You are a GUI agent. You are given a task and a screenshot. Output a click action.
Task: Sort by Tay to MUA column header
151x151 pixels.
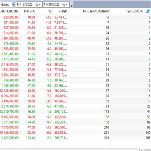pyautogui.click(x=134, y=11)
